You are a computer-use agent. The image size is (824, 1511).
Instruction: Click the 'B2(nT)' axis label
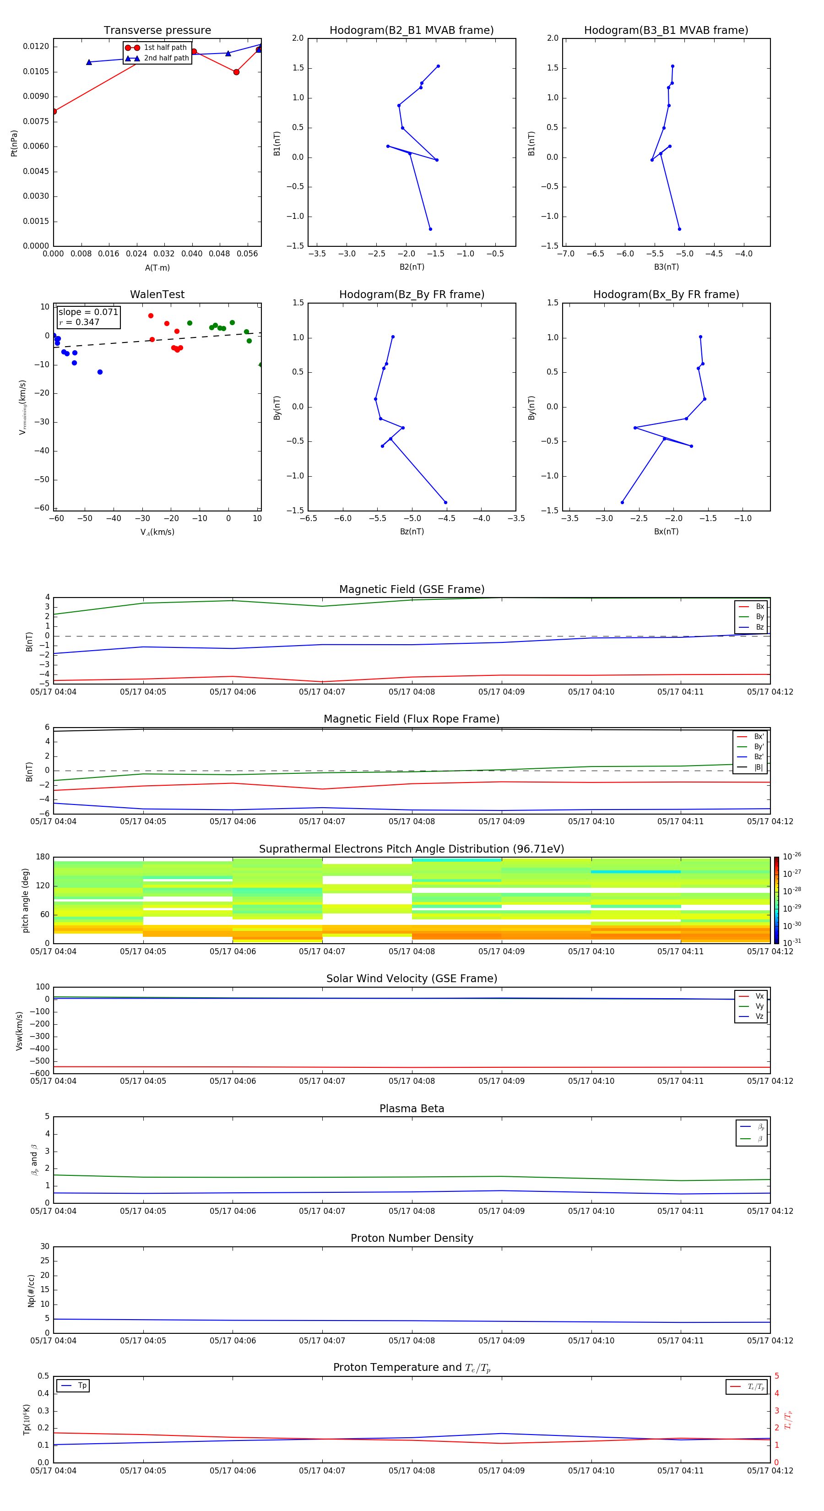pos(412,267)
